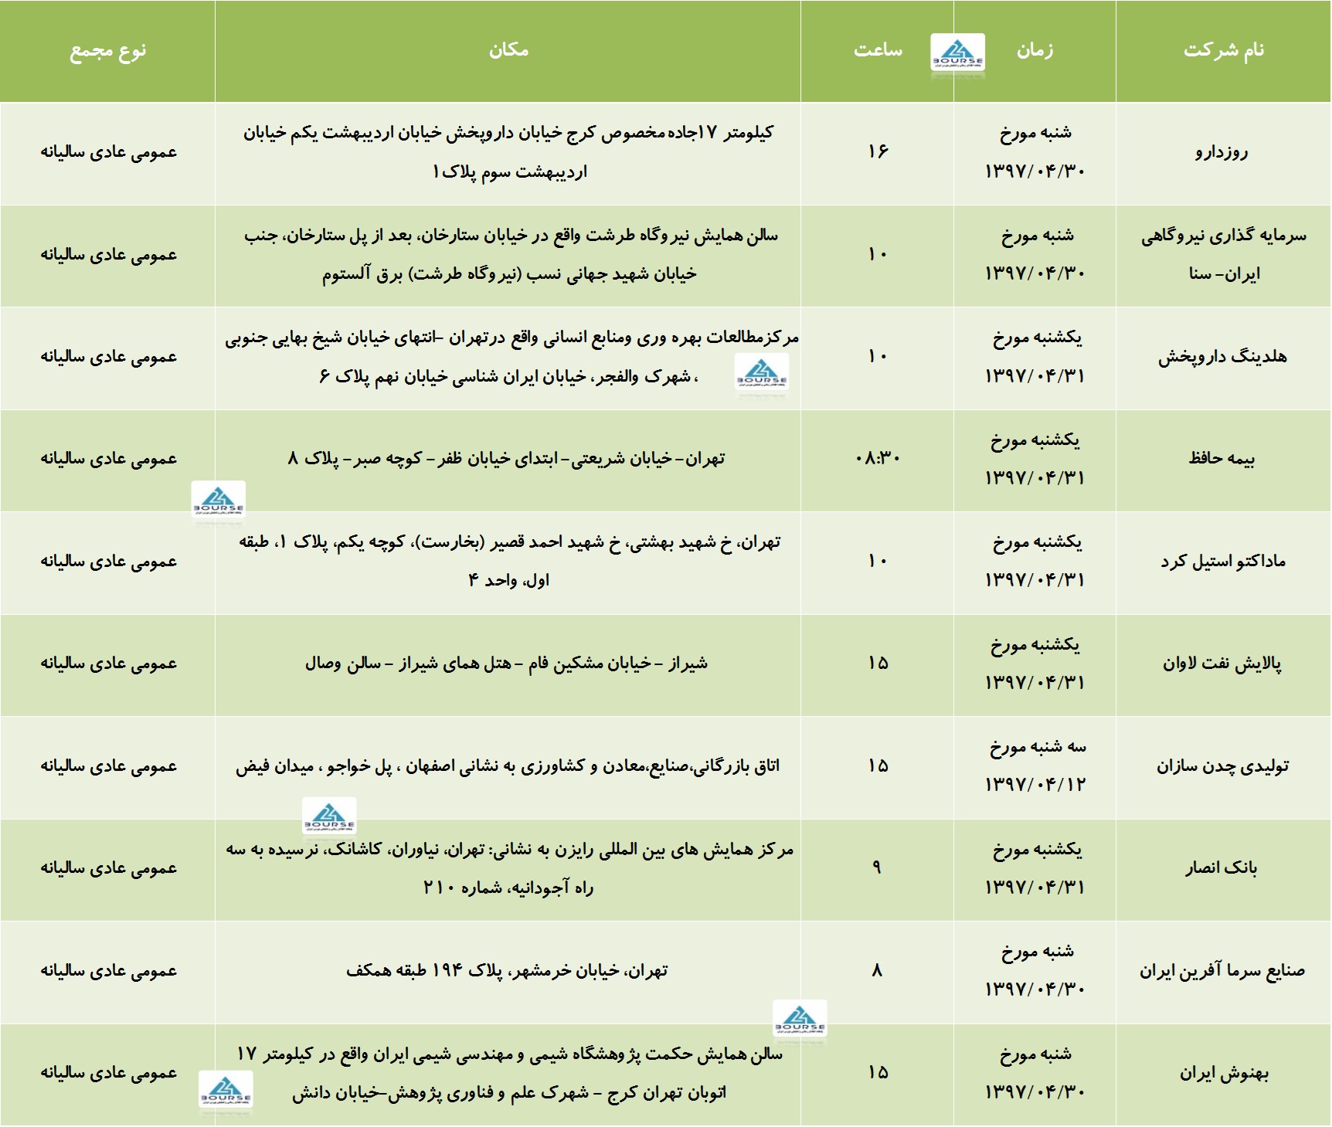Viewport: 1332px width, 1127px height.
Task: Click 'عمومی عادی سالیانه' for بیمه حافظ
Action: point(109,459)
